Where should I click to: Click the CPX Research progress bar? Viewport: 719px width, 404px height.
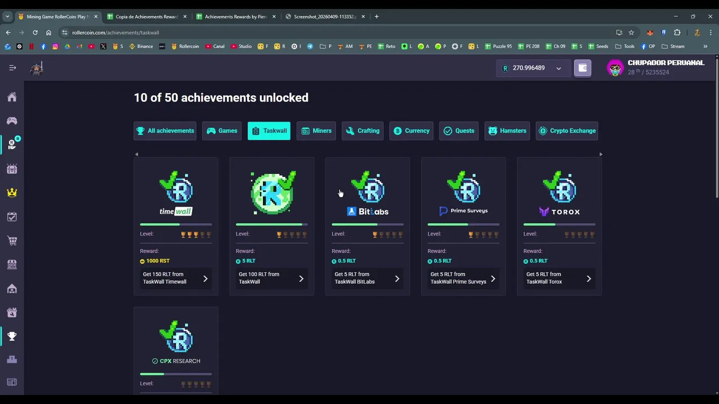pos(176,374)
